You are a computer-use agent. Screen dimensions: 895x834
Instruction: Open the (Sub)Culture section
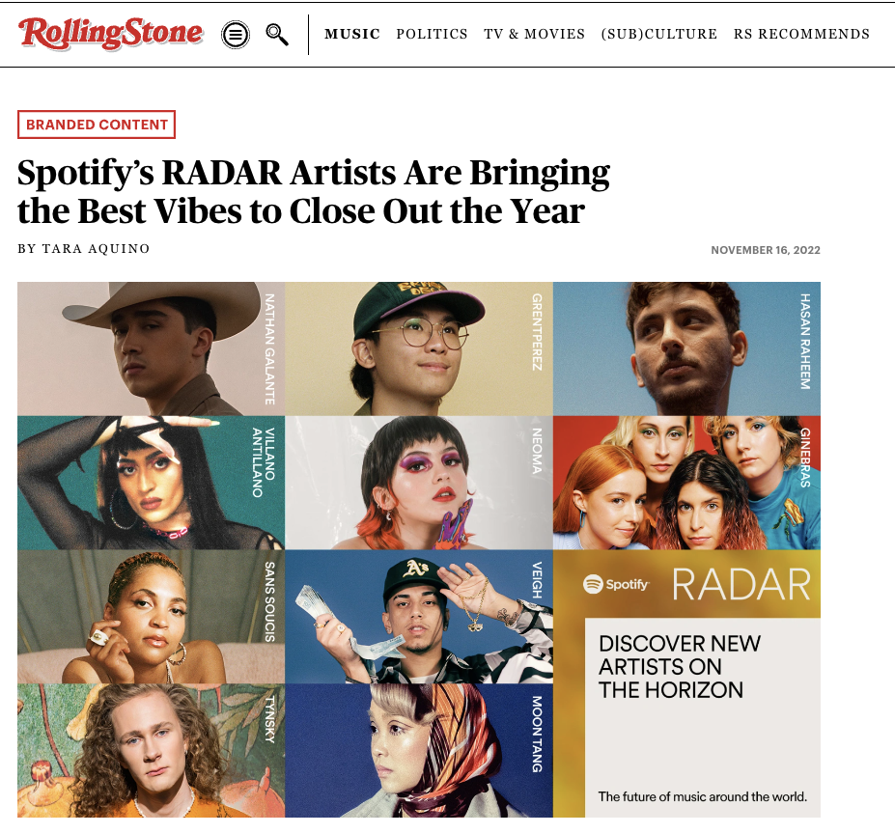point(659,34)
